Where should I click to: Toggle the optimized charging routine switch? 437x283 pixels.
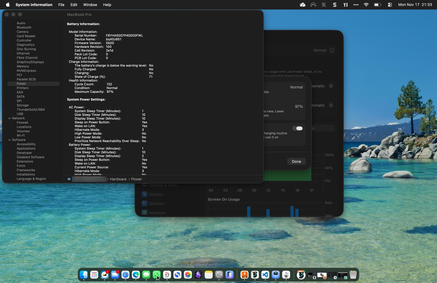298,128
